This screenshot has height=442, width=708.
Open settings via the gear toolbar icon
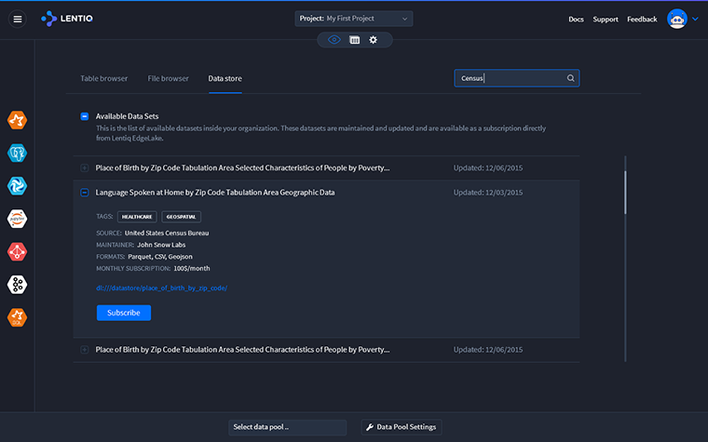pos(373,40)
